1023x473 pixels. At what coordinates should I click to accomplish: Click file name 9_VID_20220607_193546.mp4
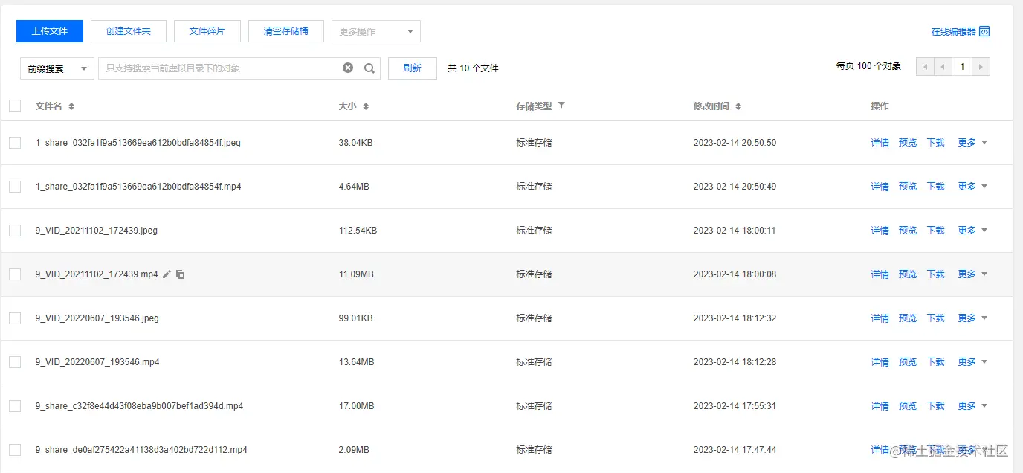pyautogui.click(x=97, y=362)
